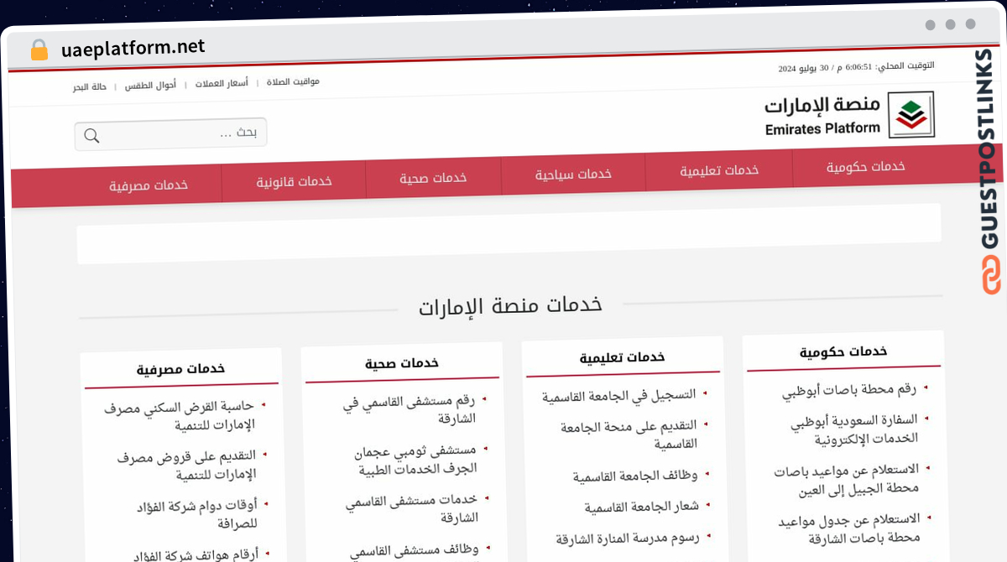Open شعار الجامعة القاسمية link
This screenshot has width=1007, height=562.
tap(642, 507)
